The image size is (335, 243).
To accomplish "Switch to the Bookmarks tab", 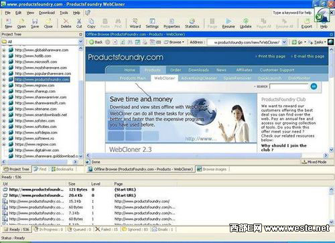I will pos(62,169).
